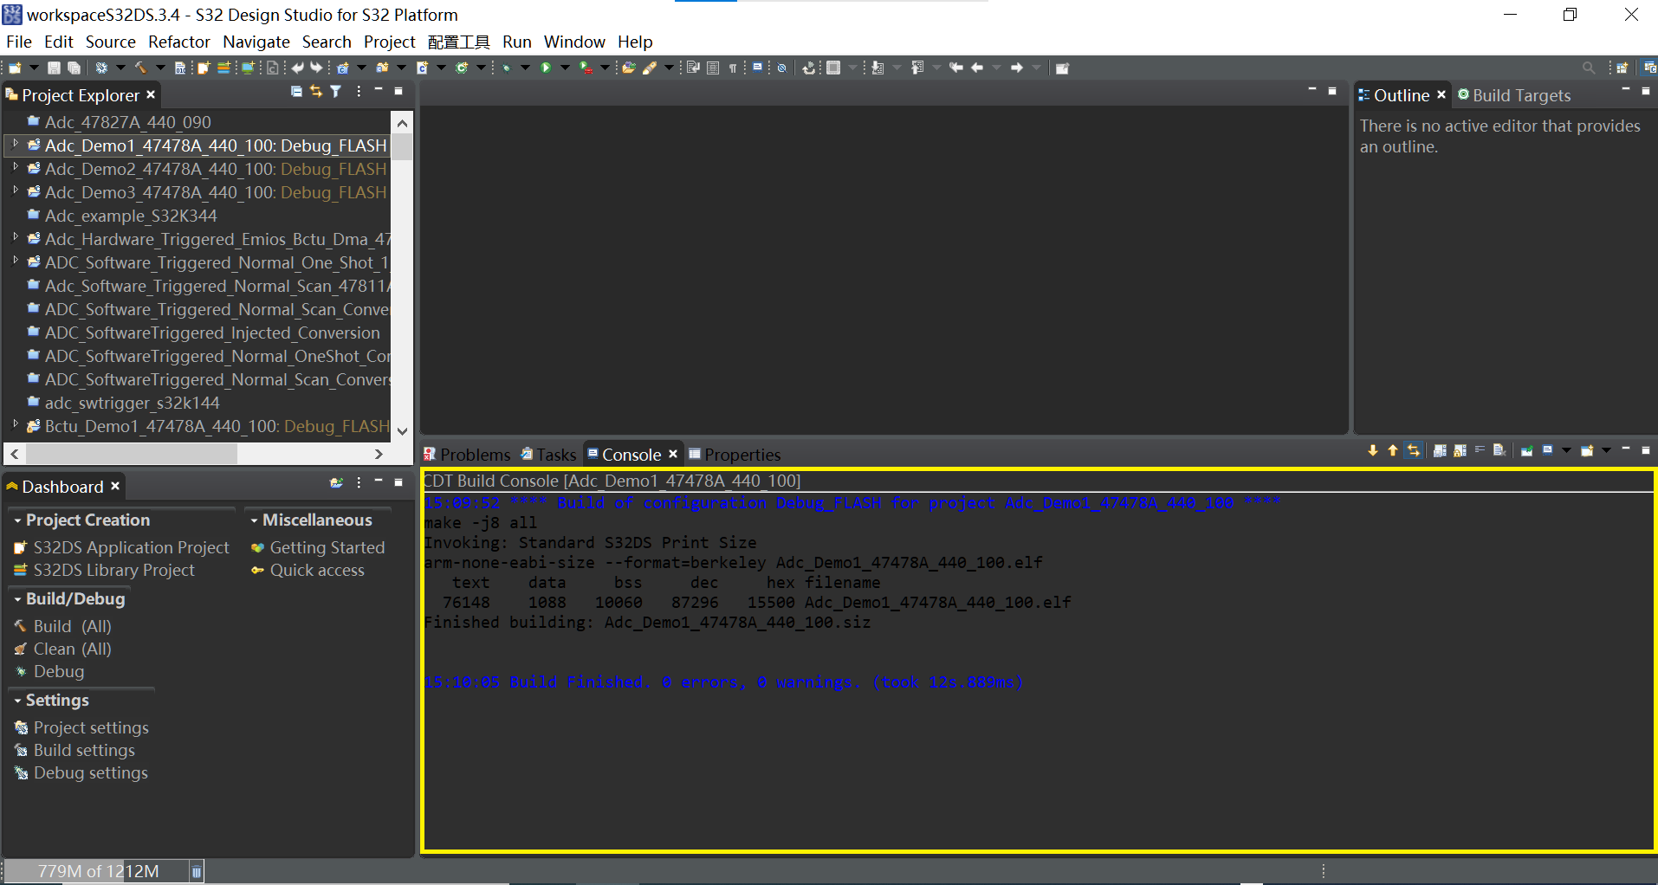The image size is (1658, 885).
Task: Select adc_swtrigger_s32k144 project in explorer
Action: (x=132, y=403)
